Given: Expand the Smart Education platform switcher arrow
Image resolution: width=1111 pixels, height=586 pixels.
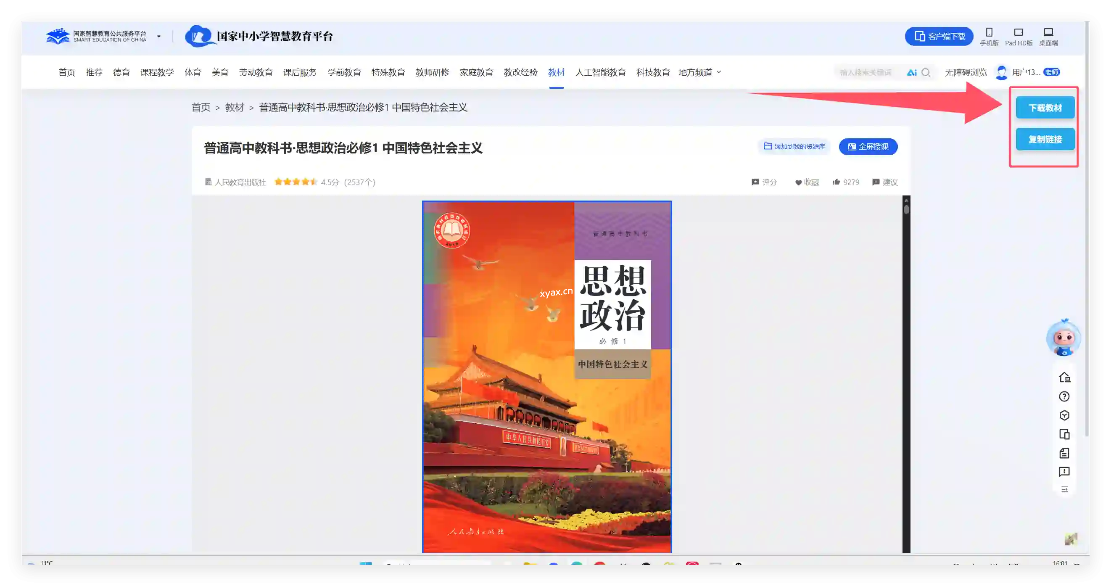Looking at the screenshot, I should tap(159, 37).
